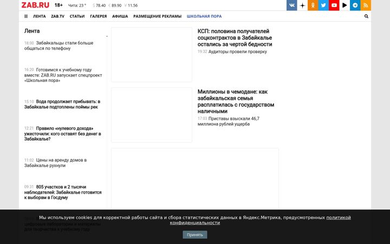Open the Twitter bird icon
This screenshot has height=244, width=390.
(x=323, y=5)
